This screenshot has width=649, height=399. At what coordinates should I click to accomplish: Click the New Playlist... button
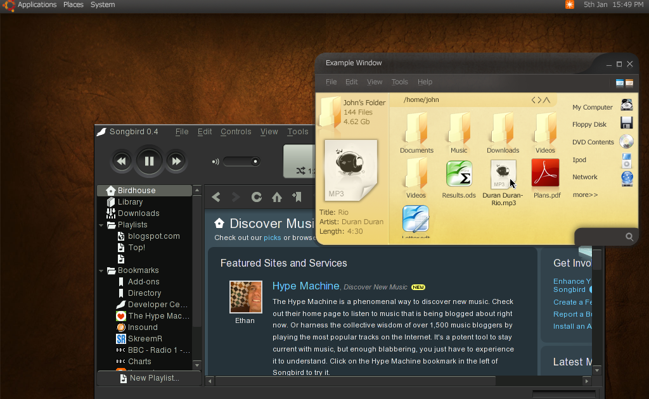[150, 378]
